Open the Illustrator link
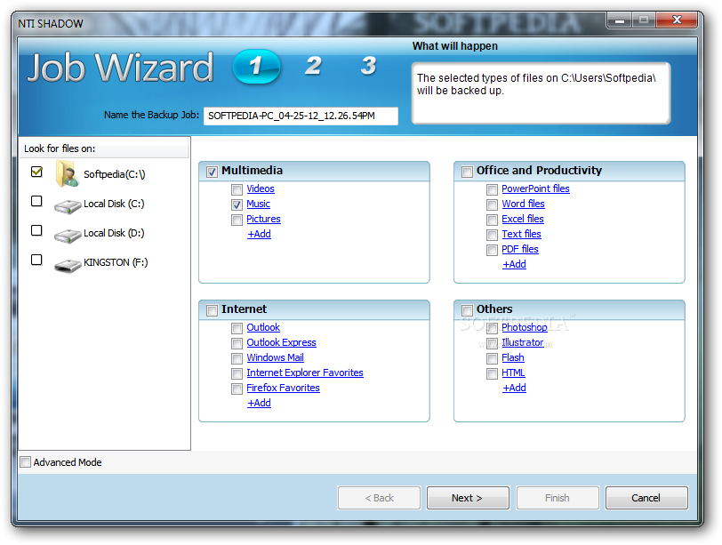This screenshot has width=722, height=545. coord(523,342)
